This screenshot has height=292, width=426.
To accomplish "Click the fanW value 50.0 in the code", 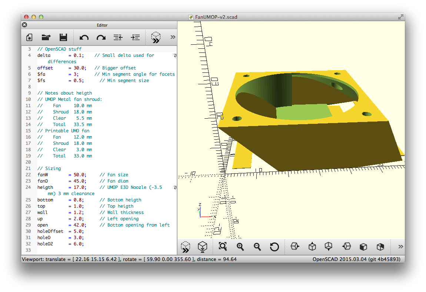I will click(x=80, y=175).
